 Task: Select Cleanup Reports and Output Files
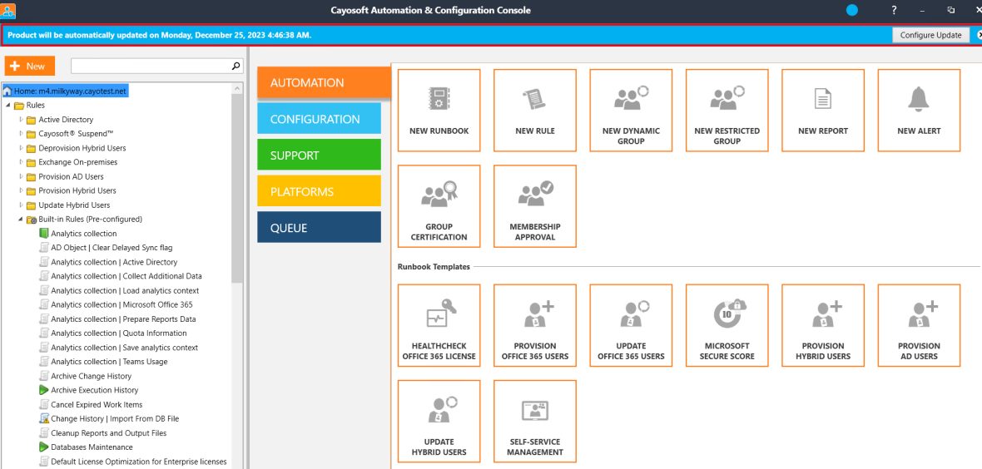(x=108, y=433)
